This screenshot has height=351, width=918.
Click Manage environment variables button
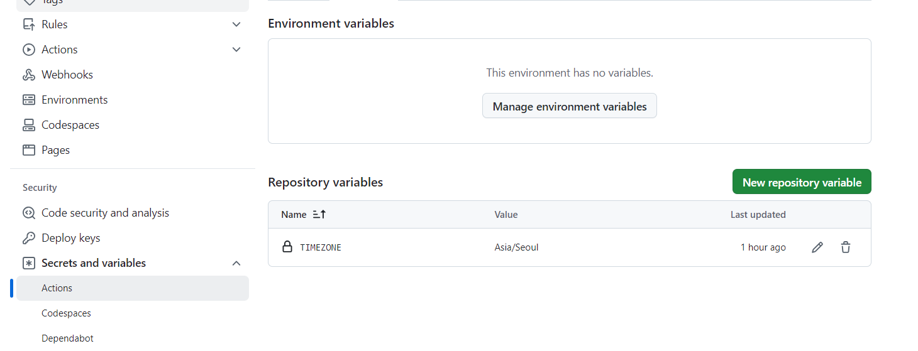click(569, 106)
